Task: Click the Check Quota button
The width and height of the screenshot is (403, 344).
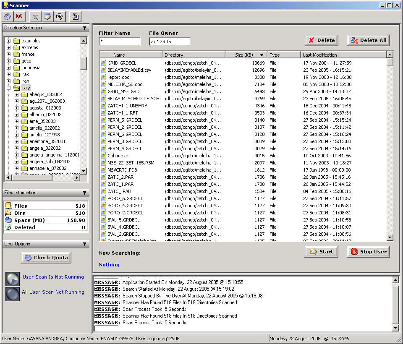Action: pos(46,258)
